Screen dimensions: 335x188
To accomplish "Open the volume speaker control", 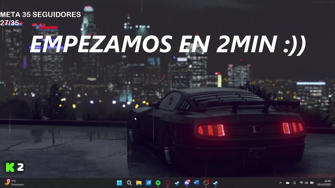I will 306,183.
